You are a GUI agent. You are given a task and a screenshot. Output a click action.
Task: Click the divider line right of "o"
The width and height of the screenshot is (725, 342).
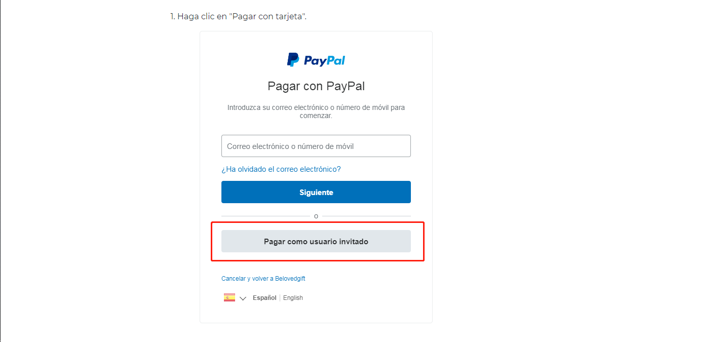pyautogui.click(x=367, y=216)
